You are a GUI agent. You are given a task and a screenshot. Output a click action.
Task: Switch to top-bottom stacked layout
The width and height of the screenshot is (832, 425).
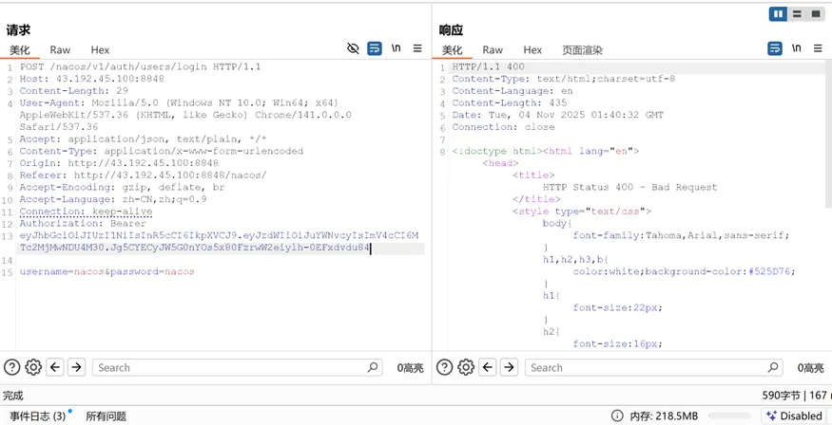click(797, 13)
